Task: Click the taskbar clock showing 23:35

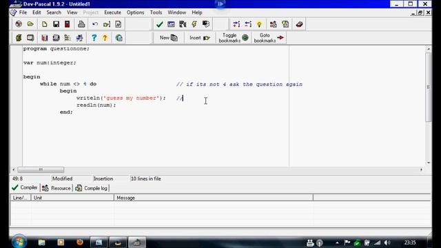Action: click(410, 242)
